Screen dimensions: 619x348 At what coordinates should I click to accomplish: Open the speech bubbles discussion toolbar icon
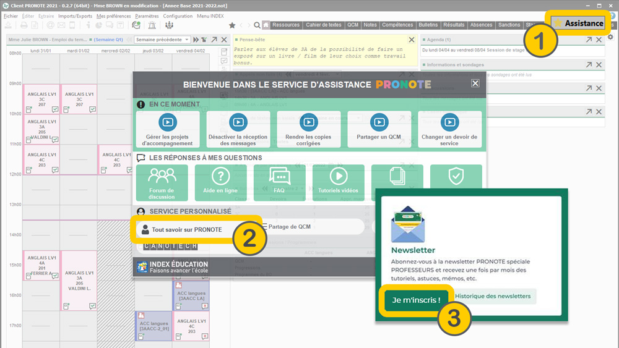110,25
